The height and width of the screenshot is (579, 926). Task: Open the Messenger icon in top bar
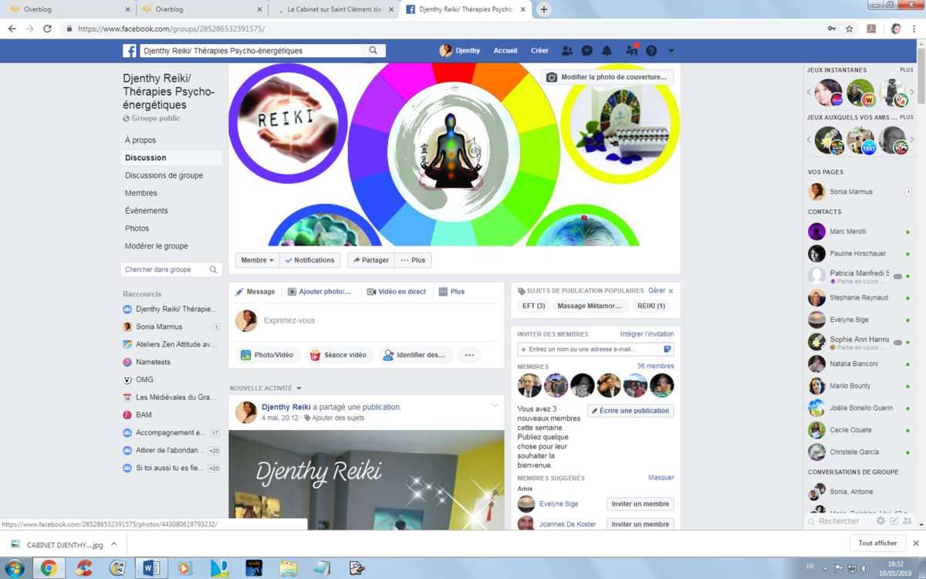586,51
